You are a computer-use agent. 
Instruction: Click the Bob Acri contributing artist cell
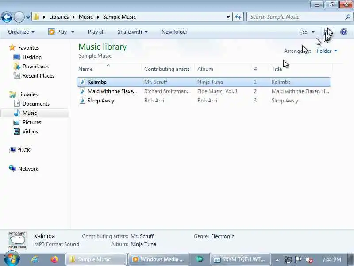(x=154, y=101)
